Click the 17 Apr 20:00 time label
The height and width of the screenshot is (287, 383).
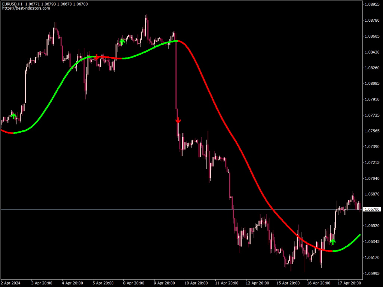[349, 283]
